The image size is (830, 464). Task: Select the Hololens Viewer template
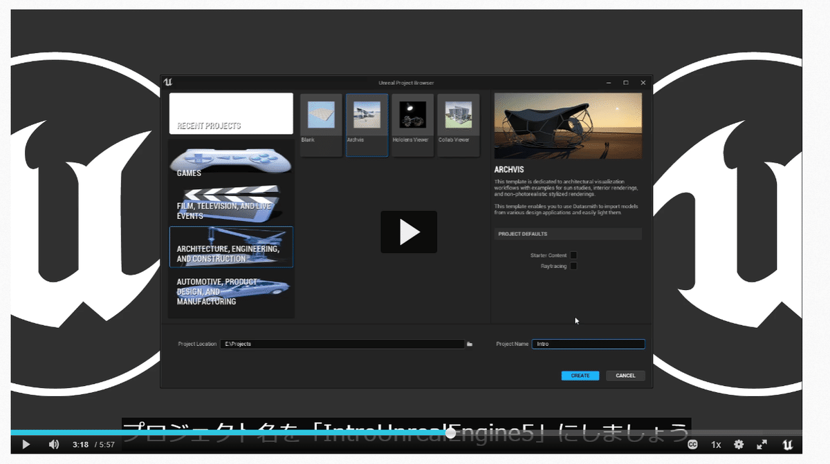[413, 125]
